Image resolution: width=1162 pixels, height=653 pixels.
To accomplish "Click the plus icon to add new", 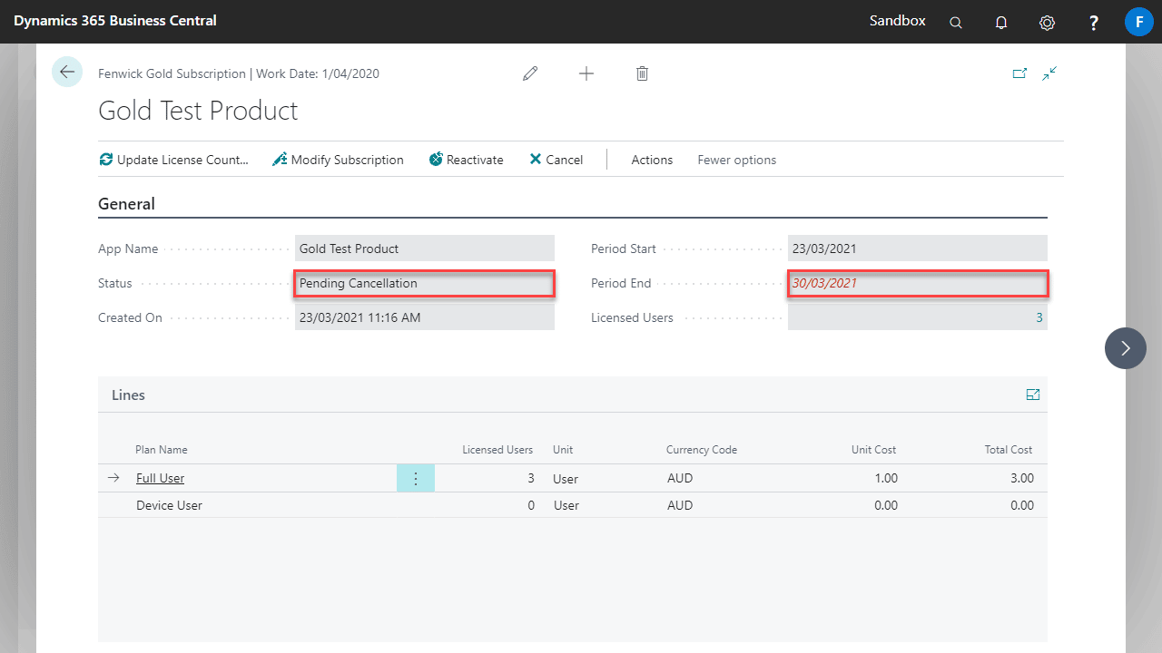I will click(x=586, y=73).
